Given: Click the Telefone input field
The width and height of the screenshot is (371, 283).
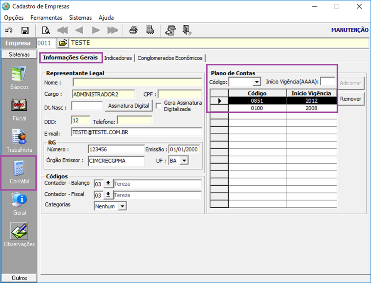Looking at the screenshot, I should pyautogui.click(x=135, y=120).
